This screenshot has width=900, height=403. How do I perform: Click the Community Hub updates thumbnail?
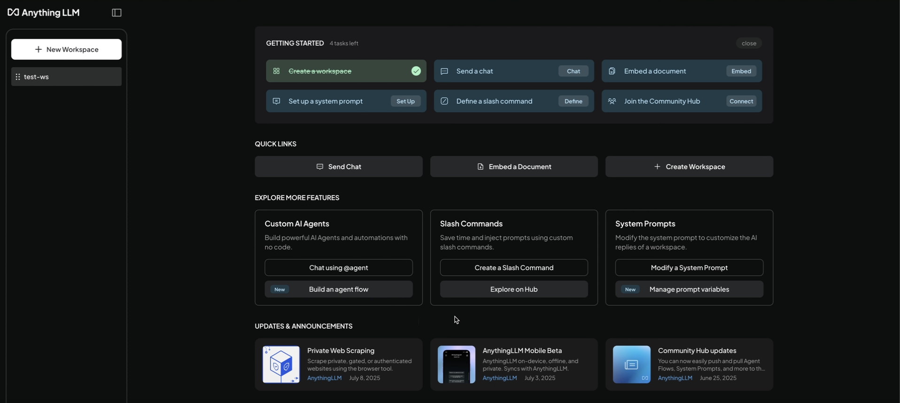click(632, 364)
